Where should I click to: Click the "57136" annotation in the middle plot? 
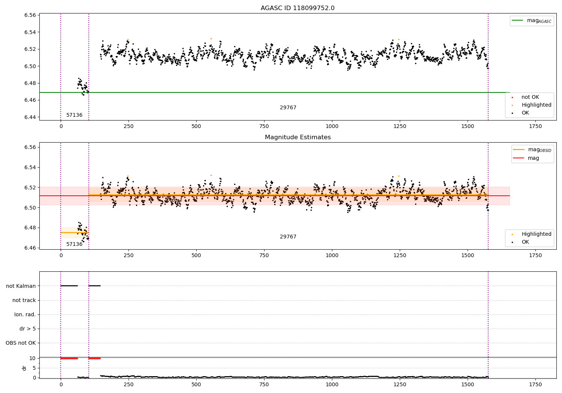(74, 244)
